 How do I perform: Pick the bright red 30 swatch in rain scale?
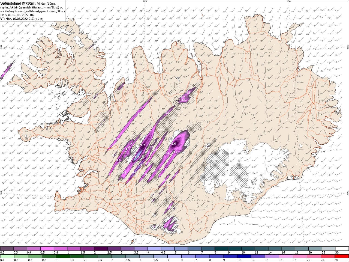[x=342, y=256]
